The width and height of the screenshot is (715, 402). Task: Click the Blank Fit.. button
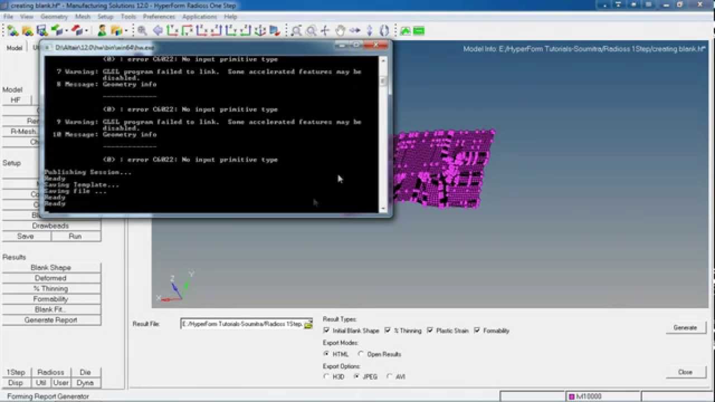[x=51, y=310]
